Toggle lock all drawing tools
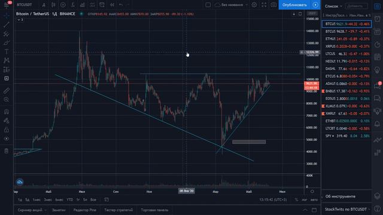 [7, 130]
